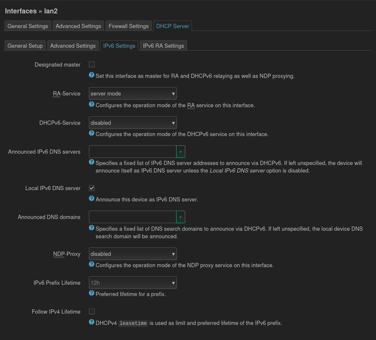Switch to IPv6 RA Settings tab

(x=163, y=46)
